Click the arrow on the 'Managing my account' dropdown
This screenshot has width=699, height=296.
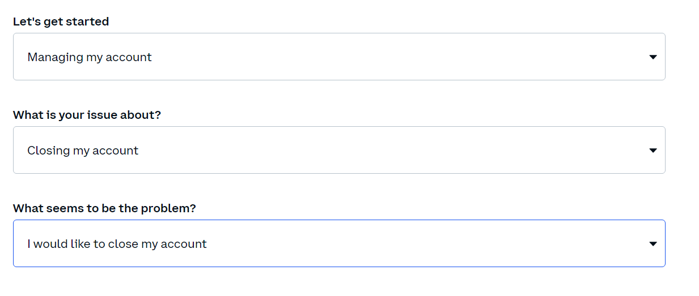coord(653,57)
